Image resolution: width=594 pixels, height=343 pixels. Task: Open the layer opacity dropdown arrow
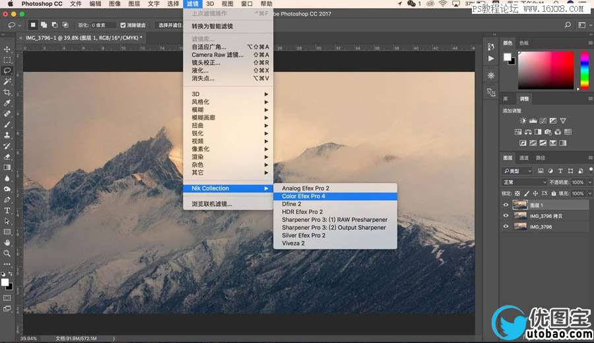589,182
